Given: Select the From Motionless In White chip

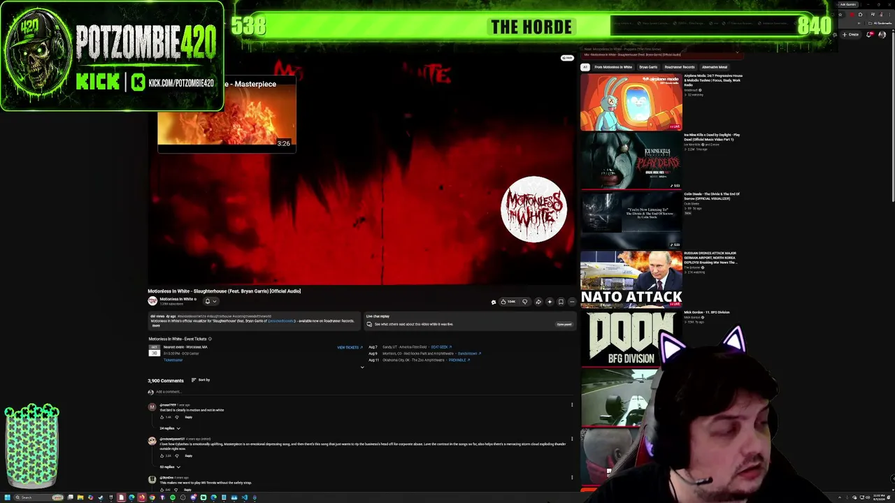Looking at the screenshot, I should [x=613, y=67].
